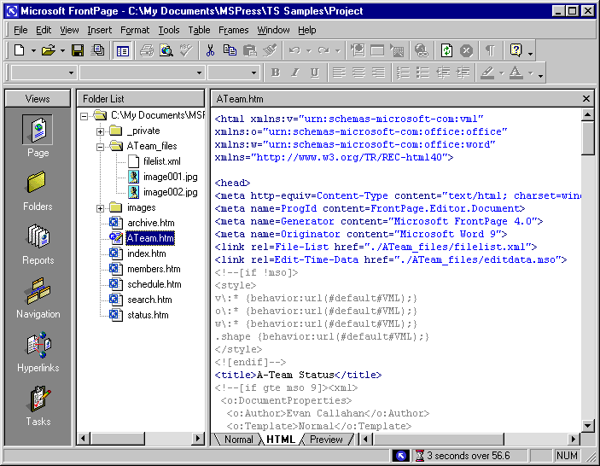Select index.htm in Folder List
The image size is (600, 466).
146,253
